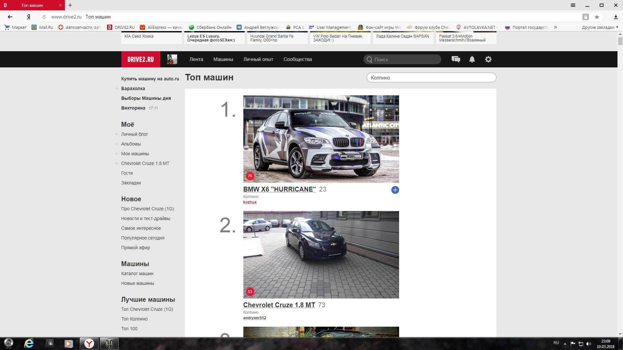Open Выборы Машины дня link
Viewport: 623px width, 350px height.
click(x=146, y=98)
